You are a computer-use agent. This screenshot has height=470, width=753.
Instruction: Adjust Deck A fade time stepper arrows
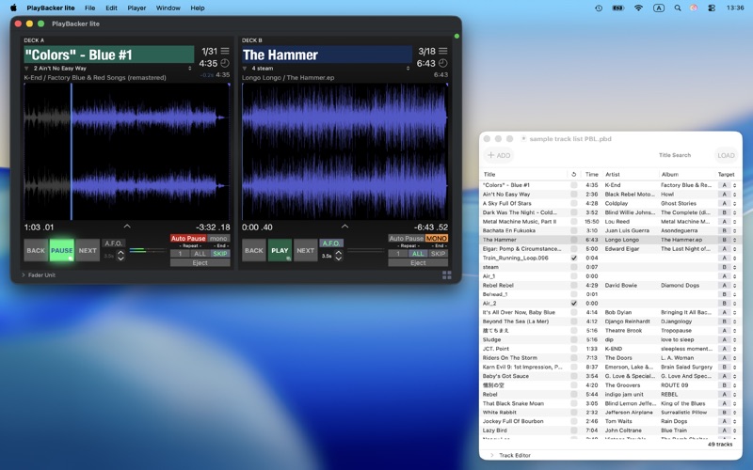[121, 256]
